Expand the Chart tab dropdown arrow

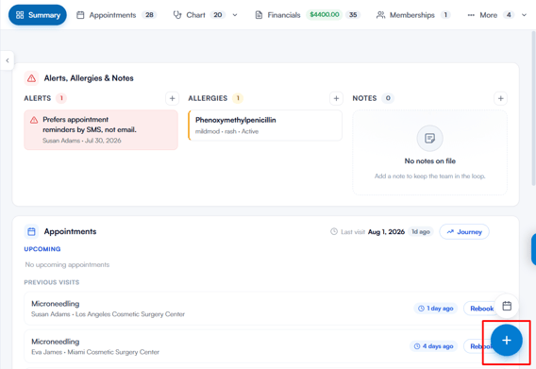click(x=235, y=15)
